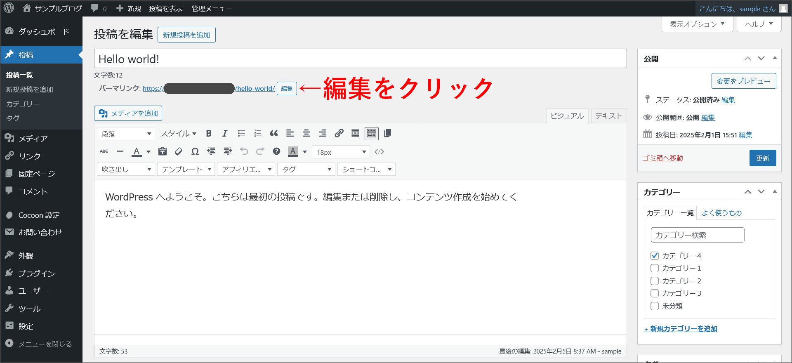This screenshot has width=792, height=363.
Task: Open the keyboard shortcuts help icon
Action: coord(276,152)
